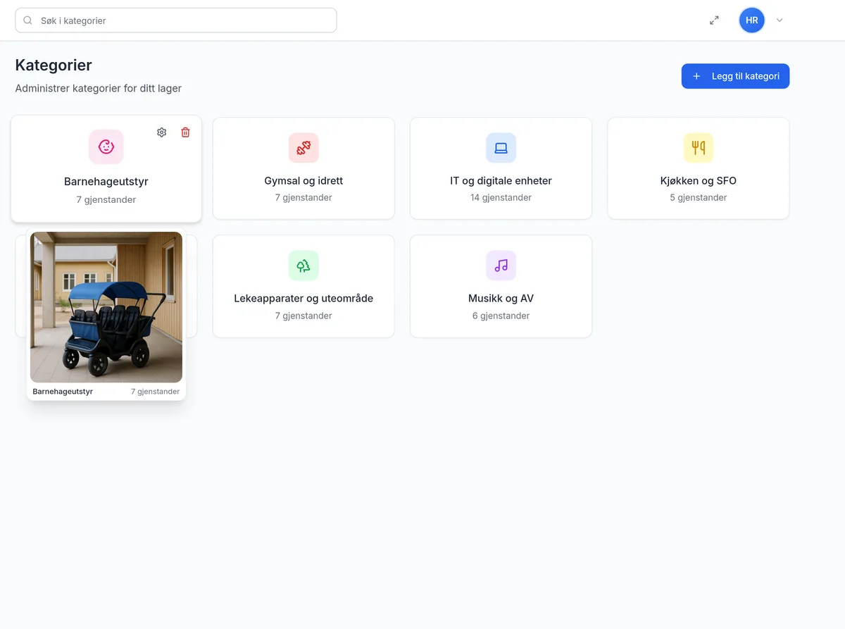Delete the Barnehageutstyr category with trash icon
This screenshot has width=845, height=629.
point(185,132)
